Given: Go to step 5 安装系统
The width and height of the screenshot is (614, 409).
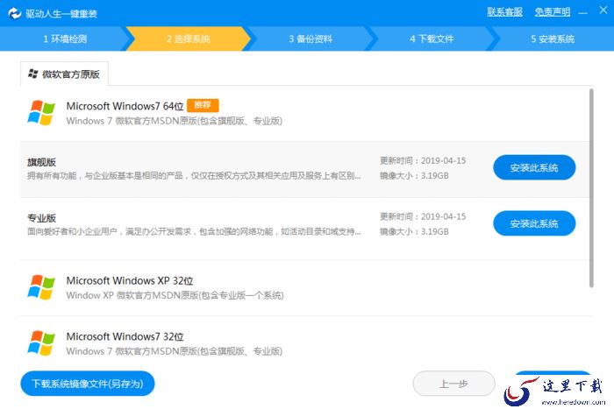Looking at the screenshot, I should tap(553, 39).
